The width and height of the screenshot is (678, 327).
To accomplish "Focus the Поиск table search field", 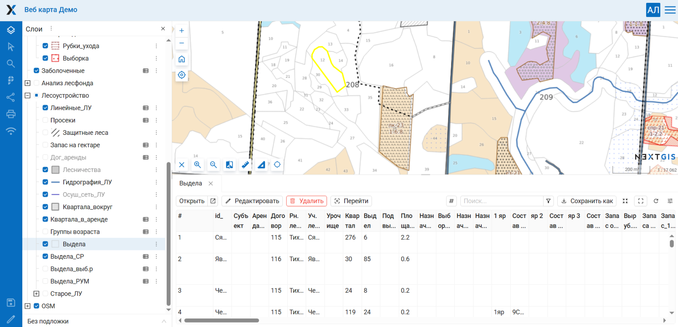I will (x=502, y=201).
